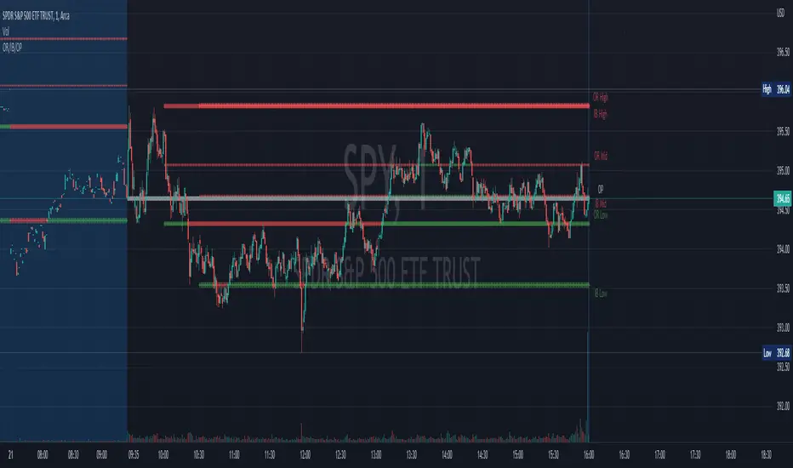Click the 08:00 time axis label

tap(43, 455)
